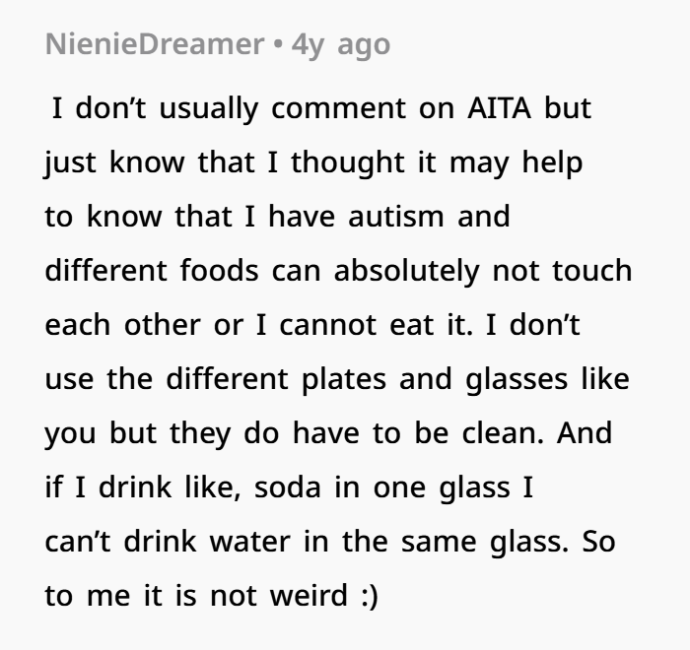The image size is (690, 650).
Task: Click the word 'foods' in the comment
Action: click(x=219, y=270)
